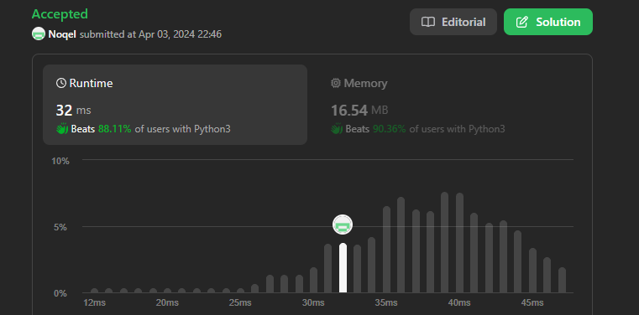Viewport: 639px width, 315px height.
Task: Click the 'Accepted' status text
Action: (60, 14)
